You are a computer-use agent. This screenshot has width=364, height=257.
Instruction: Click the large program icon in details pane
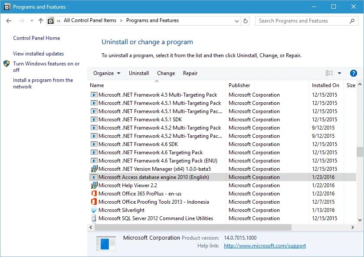tap(106, 243)
